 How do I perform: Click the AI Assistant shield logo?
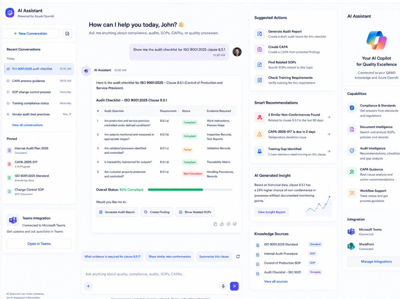pyautogui.click(x=10, y=12)
